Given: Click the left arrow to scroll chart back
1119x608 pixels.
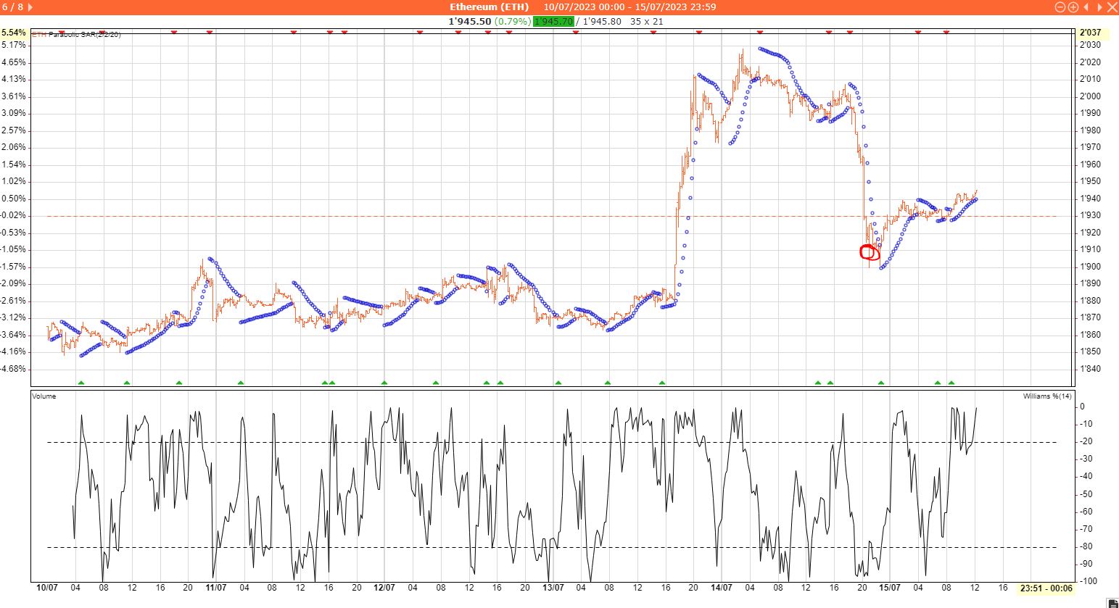Looking at the screenshot, I should pyautogui.click(x=1086, y=7).
